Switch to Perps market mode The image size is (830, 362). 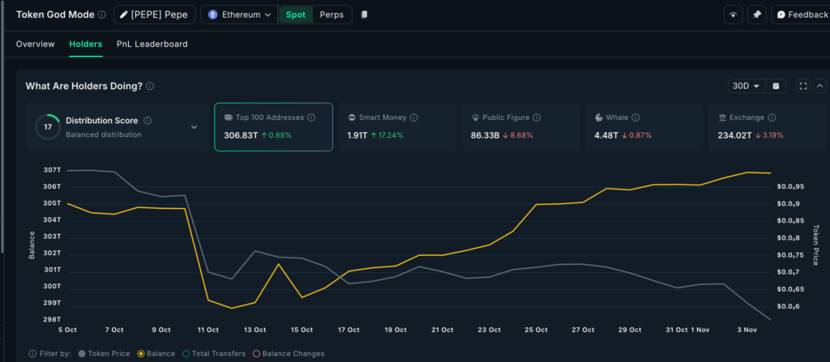[332, 15]
